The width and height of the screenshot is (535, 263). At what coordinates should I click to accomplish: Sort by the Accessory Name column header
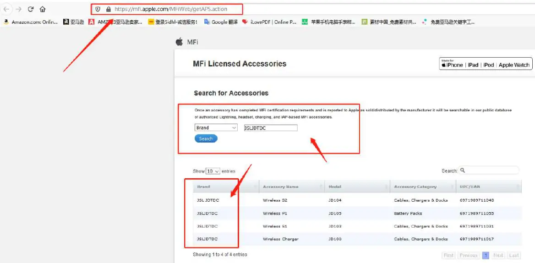(x=292, y=186)
